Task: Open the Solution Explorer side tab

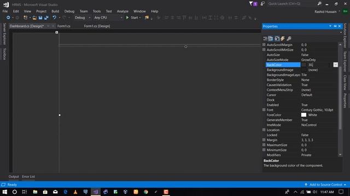Action: pyautogui.click(x=345, y=35)
